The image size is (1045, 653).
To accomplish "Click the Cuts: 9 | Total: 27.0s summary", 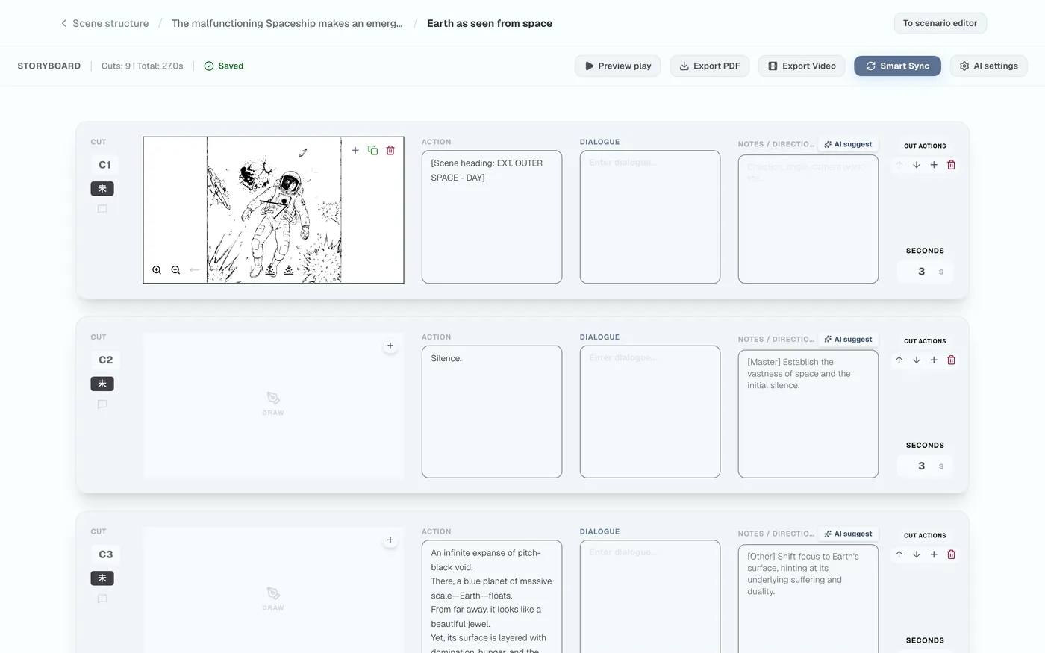I will (x=142, y=66).
